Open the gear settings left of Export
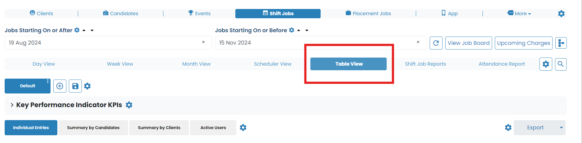Viewport: 582px width, 143px height. 508,128
